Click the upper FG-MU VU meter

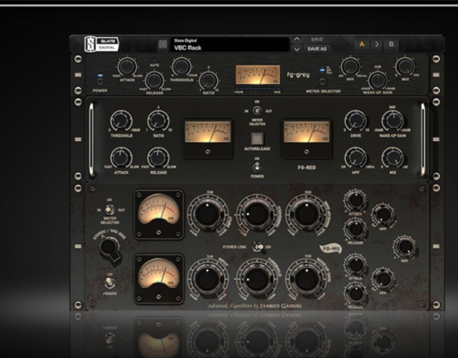(159, 214)
